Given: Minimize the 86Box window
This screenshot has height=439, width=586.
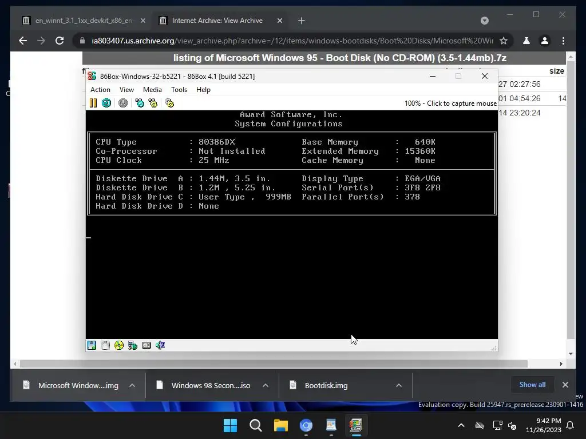Looking at the screenshot, I should point(433,76).
